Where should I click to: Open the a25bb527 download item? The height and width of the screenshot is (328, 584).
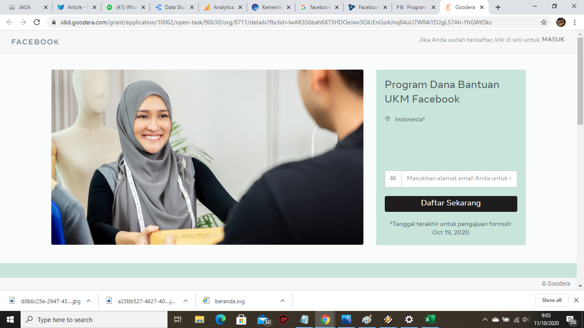click(x=141, y=301)
